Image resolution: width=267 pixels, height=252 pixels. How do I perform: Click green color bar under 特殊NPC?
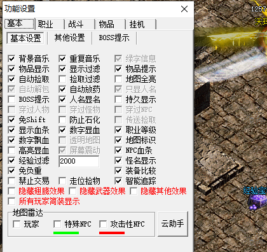coord(66,233)
